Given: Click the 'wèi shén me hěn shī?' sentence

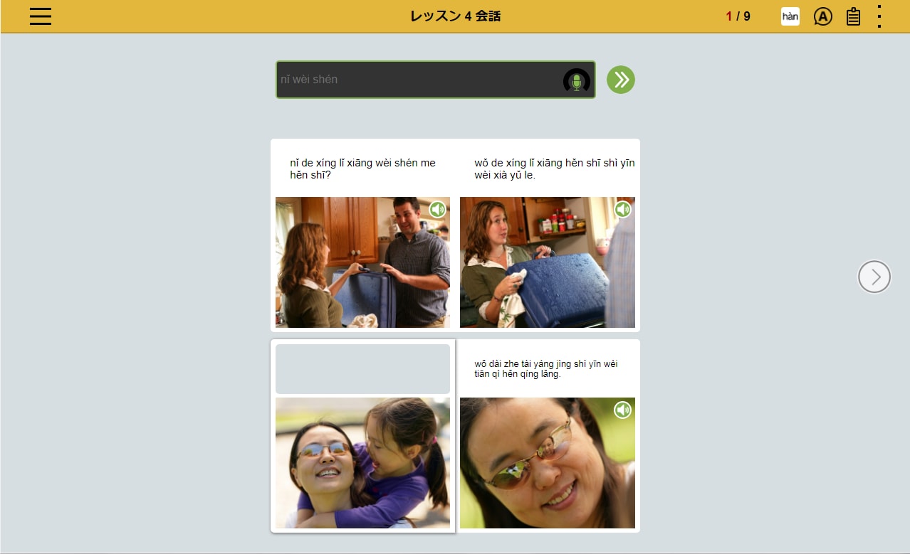Looking at the screenshot, I should (362, 169).
